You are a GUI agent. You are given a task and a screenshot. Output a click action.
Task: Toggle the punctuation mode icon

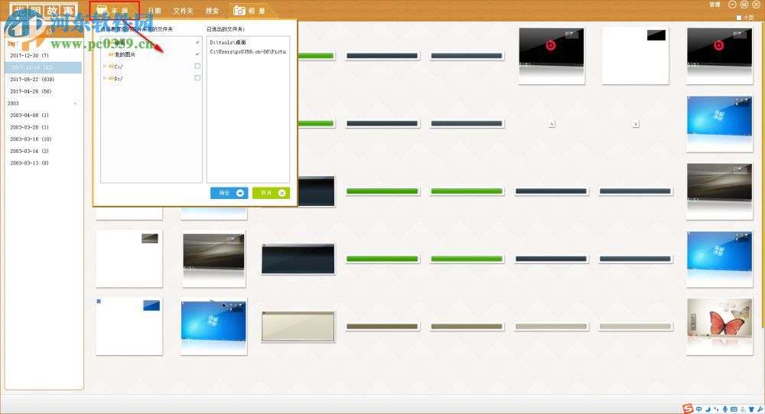tap(716, 409)
